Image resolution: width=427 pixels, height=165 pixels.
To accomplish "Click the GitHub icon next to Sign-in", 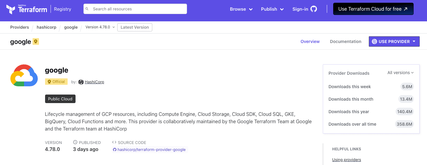I will click(314, 9).
